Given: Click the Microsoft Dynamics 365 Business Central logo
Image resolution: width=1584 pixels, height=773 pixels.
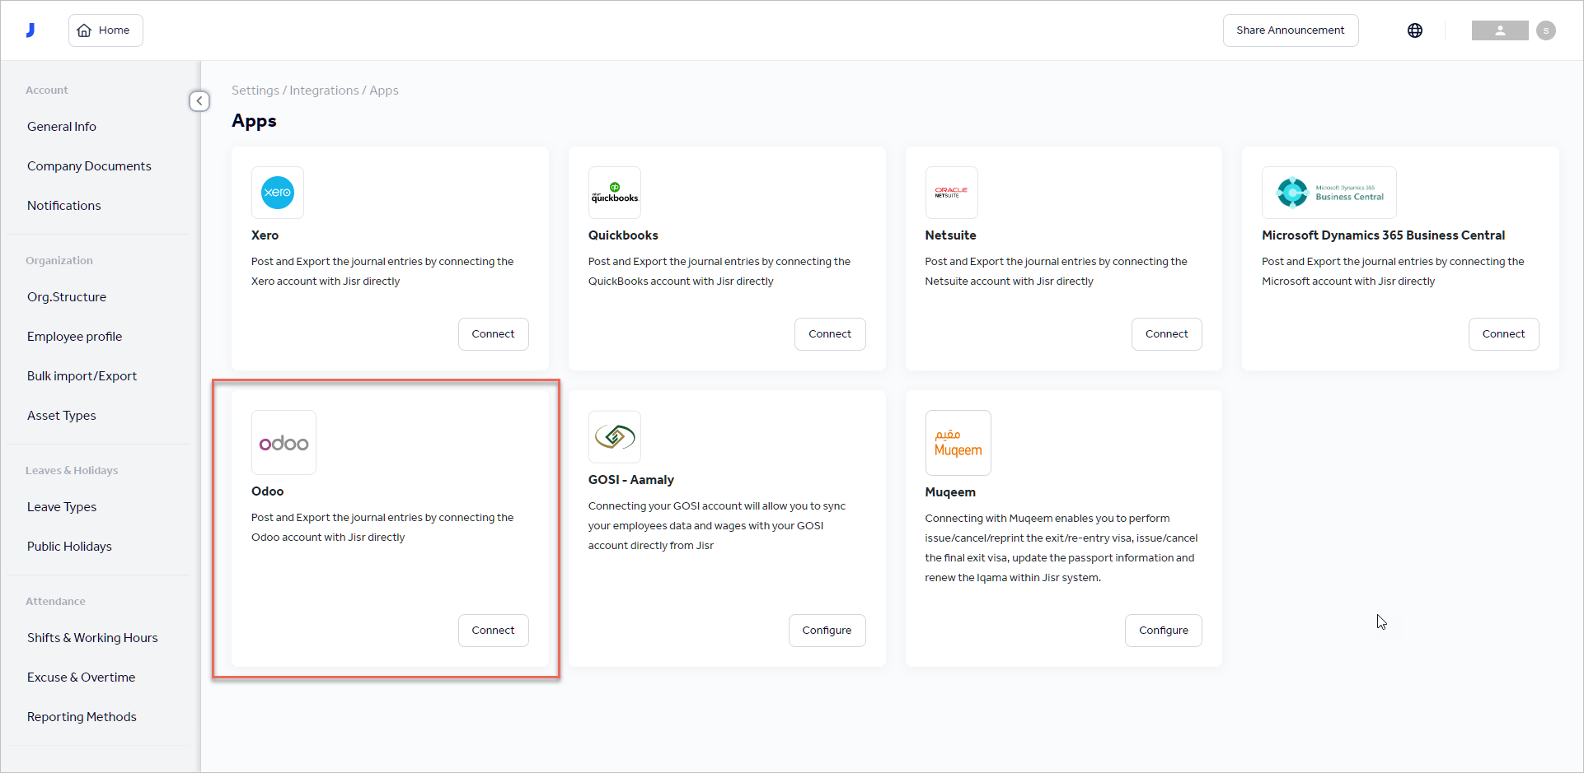Looking at the screenshot, I should [1329, 193].
